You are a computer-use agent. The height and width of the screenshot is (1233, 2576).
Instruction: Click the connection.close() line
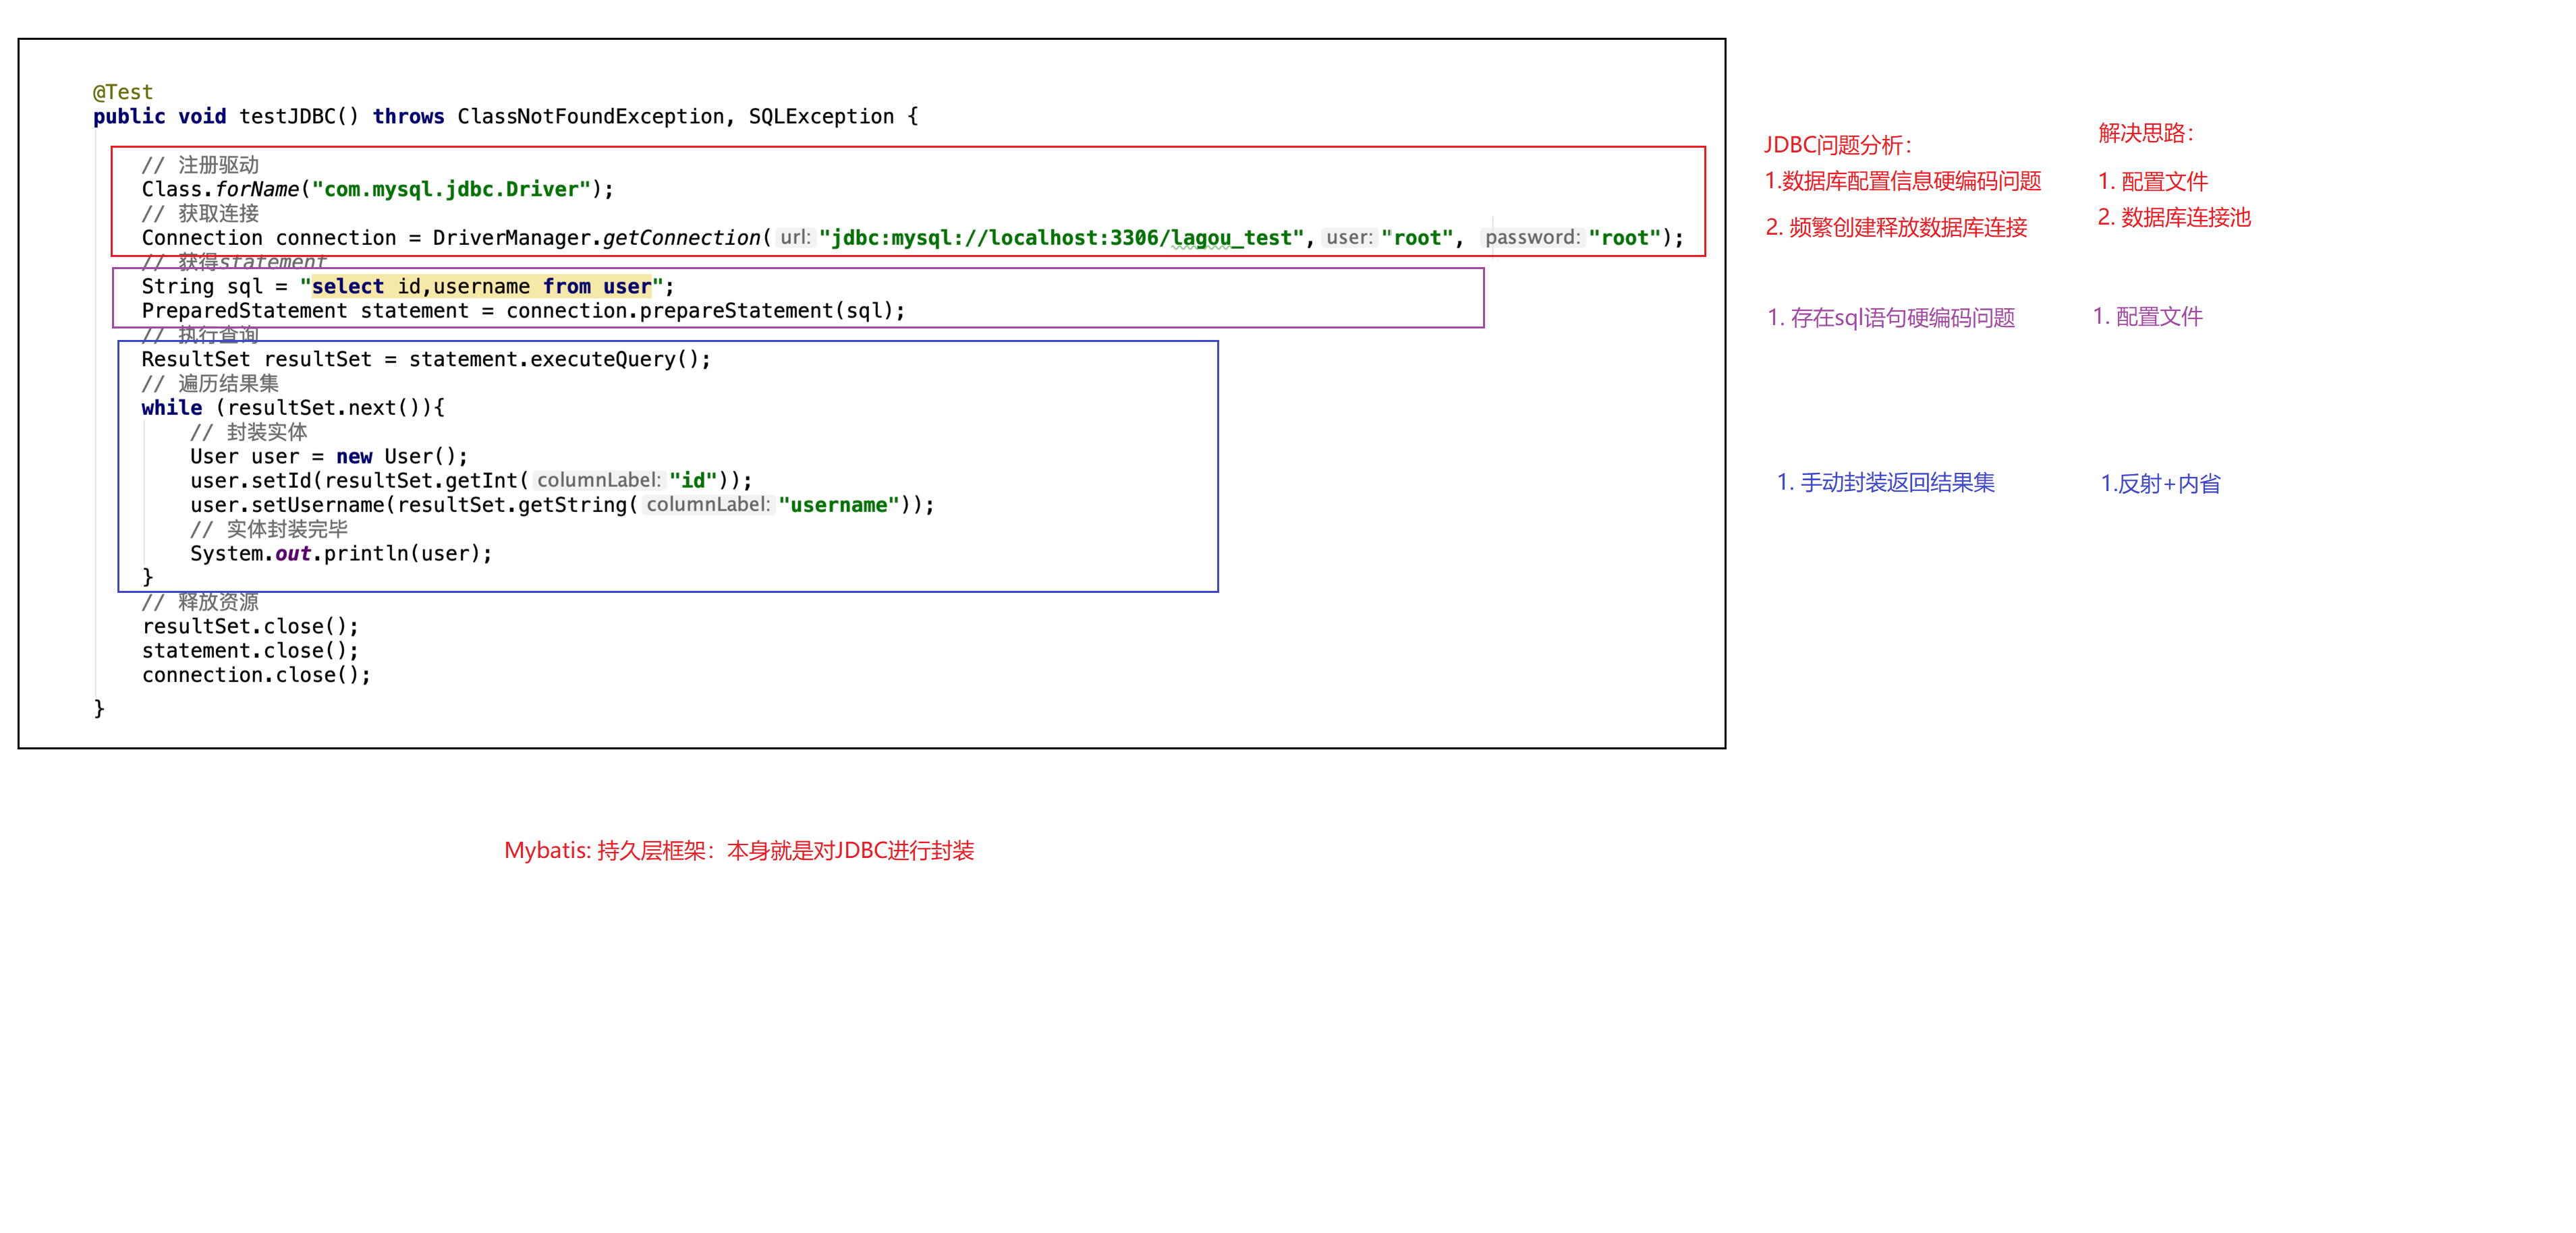(x=256, y=675)
